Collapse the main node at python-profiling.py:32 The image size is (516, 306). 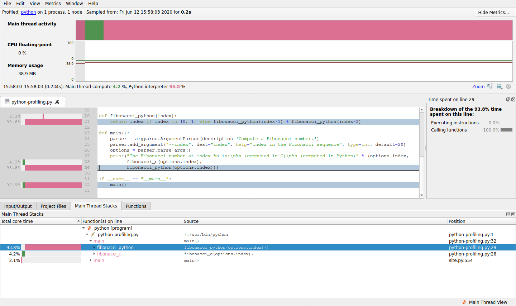click(91, 241)
